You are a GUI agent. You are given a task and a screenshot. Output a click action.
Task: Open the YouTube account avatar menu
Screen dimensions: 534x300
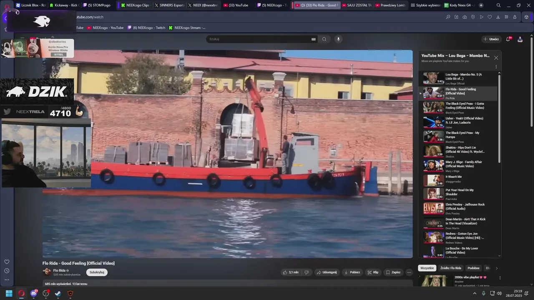520,39
